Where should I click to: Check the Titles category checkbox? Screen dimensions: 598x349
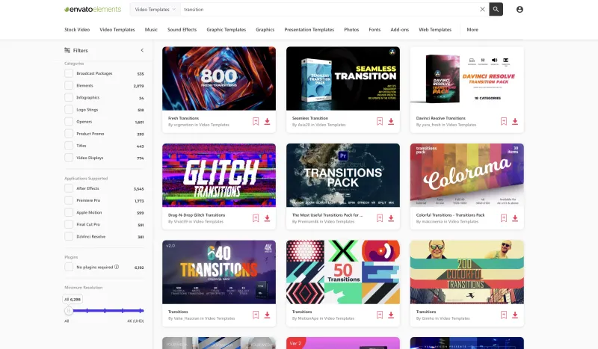coord(69,146)
